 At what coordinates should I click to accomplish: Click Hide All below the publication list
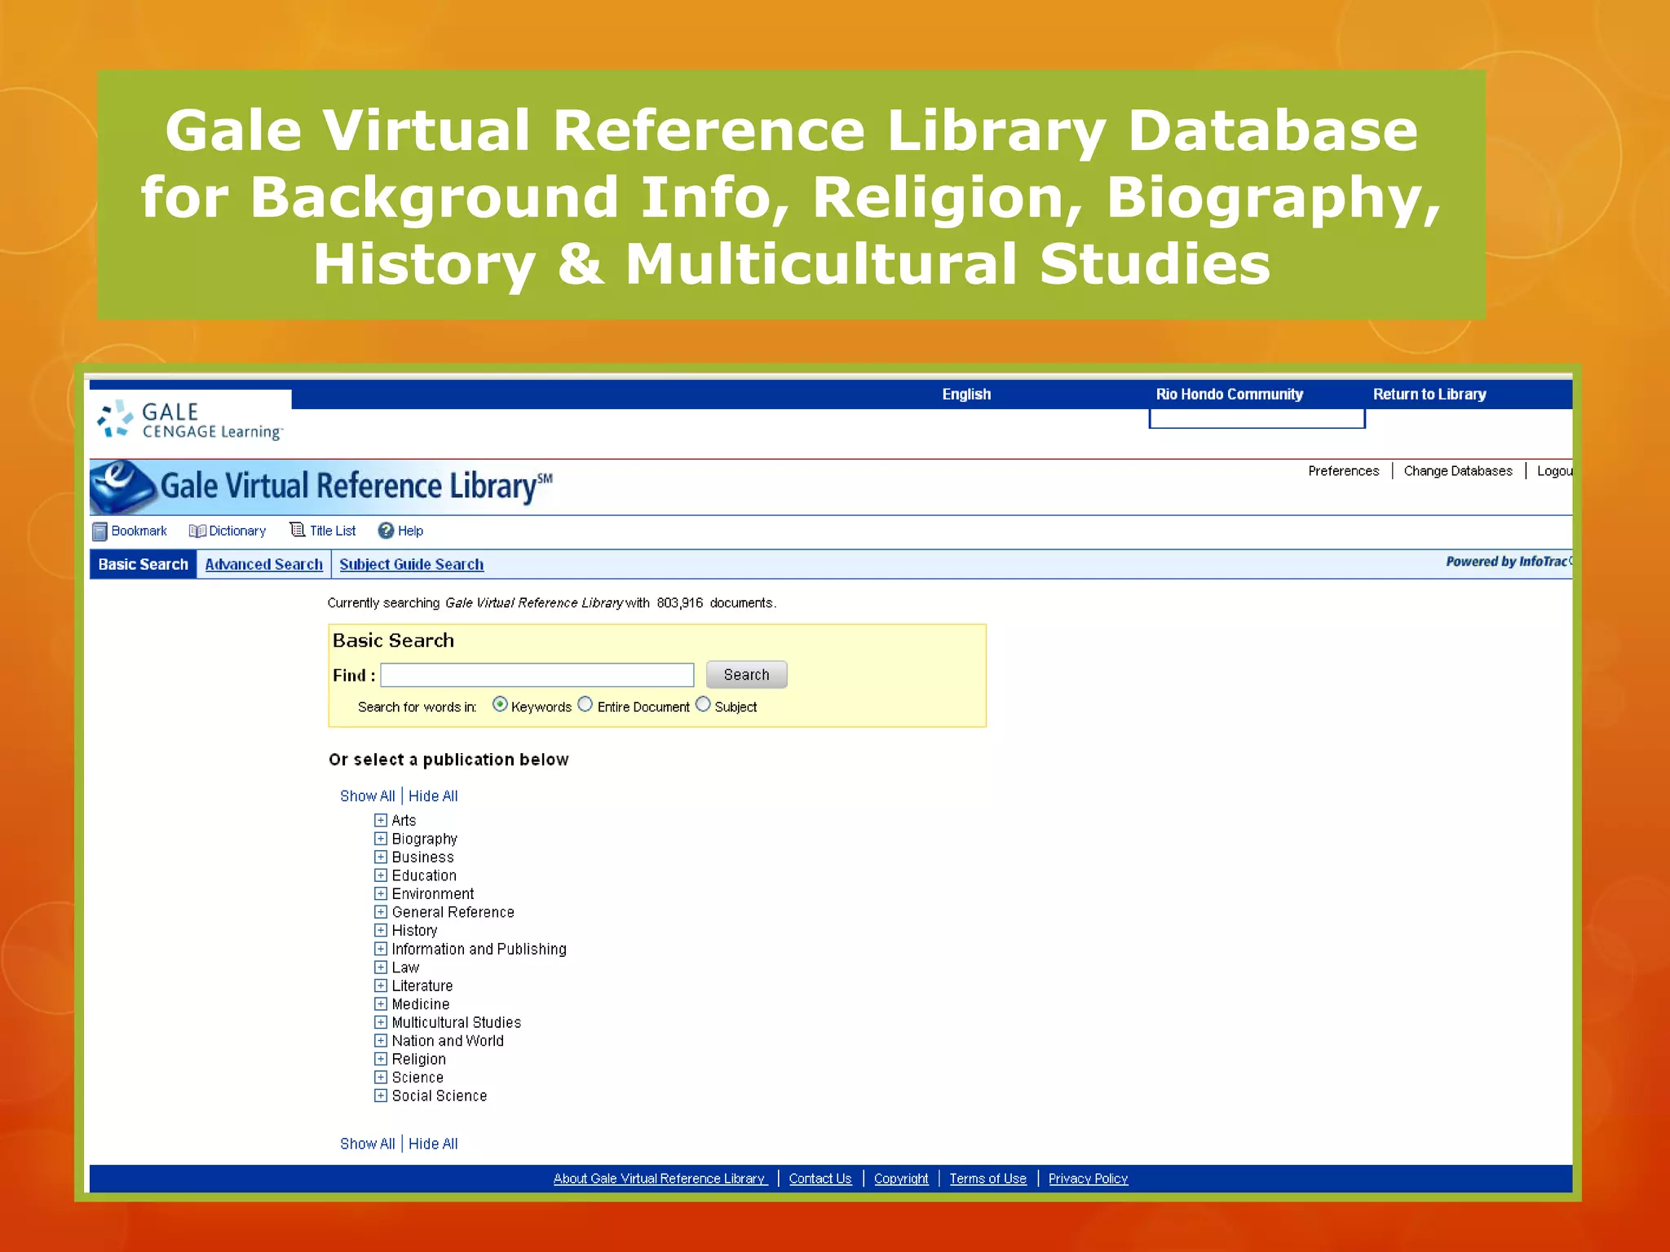point(433,1144)
